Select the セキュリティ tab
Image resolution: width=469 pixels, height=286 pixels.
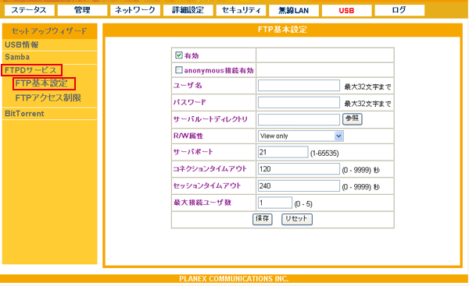click(x=241, y=10)
